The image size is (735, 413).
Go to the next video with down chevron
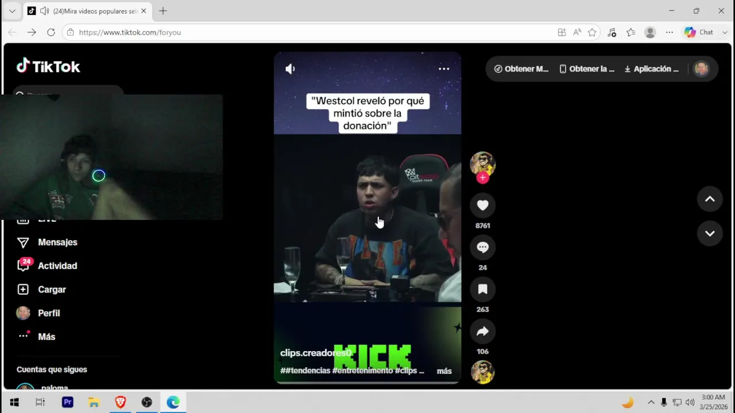click(x=710, y=233)
